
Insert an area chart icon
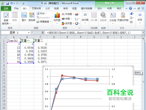click(77, 14)
